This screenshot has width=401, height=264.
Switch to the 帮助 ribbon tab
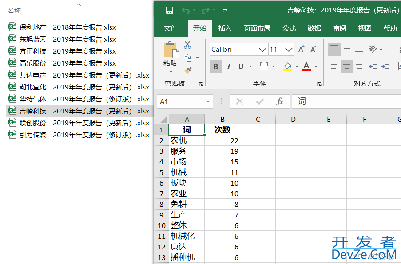click(390, 28)
